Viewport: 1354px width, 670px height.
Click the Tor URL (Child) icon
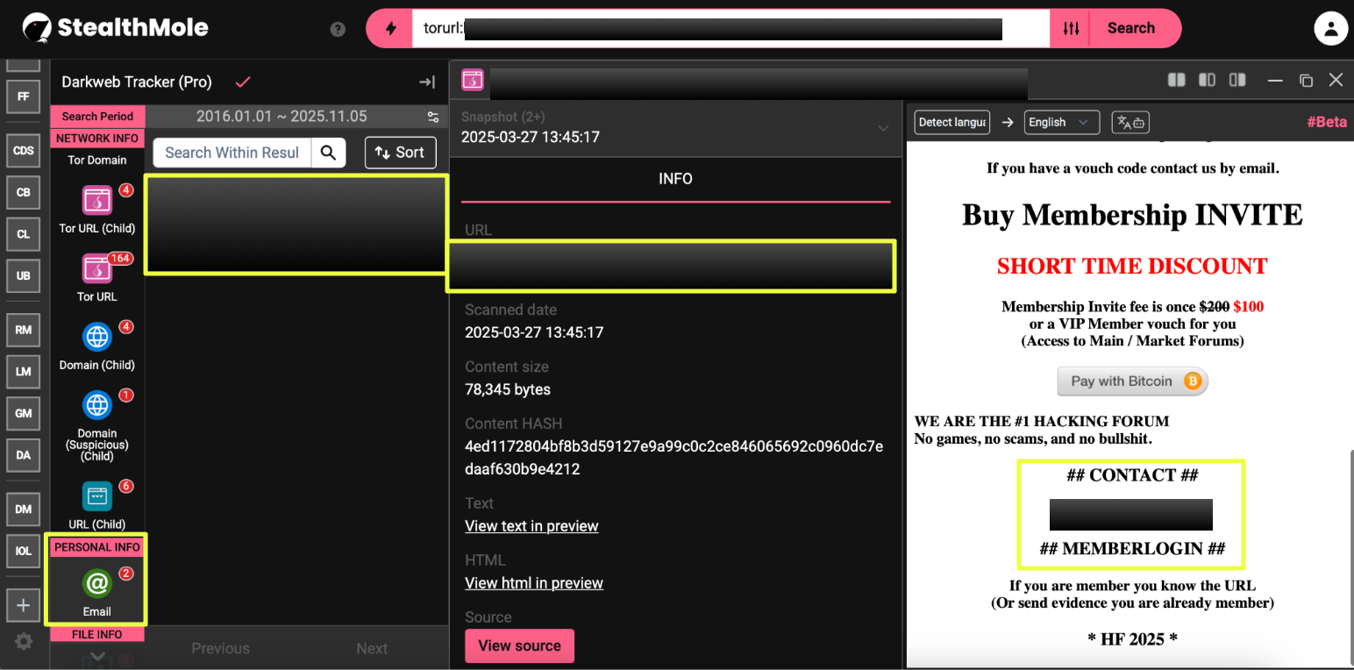pos(96,201)
